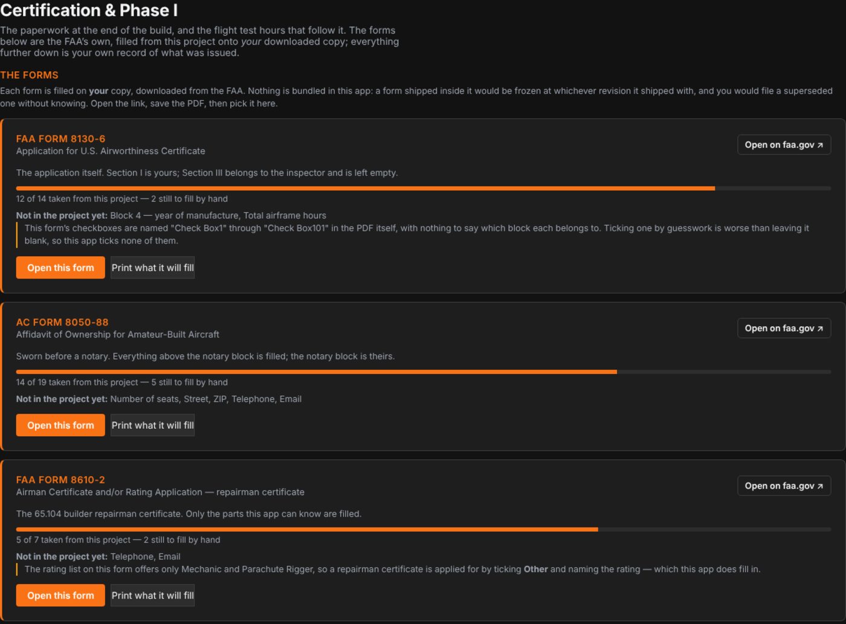846x624 pixels.
Task: Click the Application for U.S. Airworthiness Certificate subtitle
Action: 111,151
